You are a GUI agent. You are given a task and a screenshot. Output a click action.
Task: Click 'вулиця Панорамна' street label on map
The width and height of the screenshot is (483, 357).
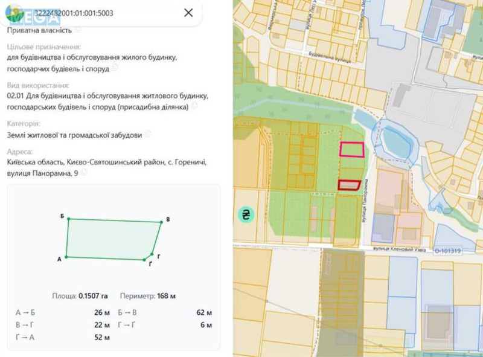coord(366,201)
